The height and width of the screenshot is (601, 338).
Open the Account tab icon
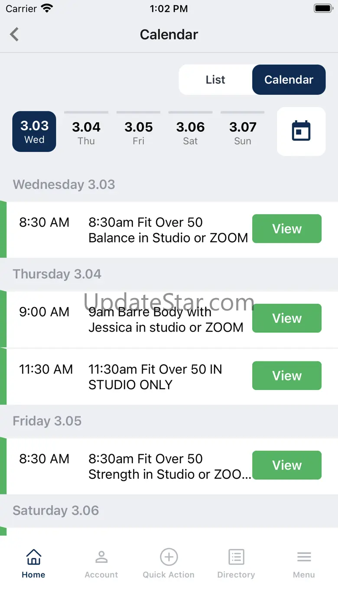(x=101, y=557)
